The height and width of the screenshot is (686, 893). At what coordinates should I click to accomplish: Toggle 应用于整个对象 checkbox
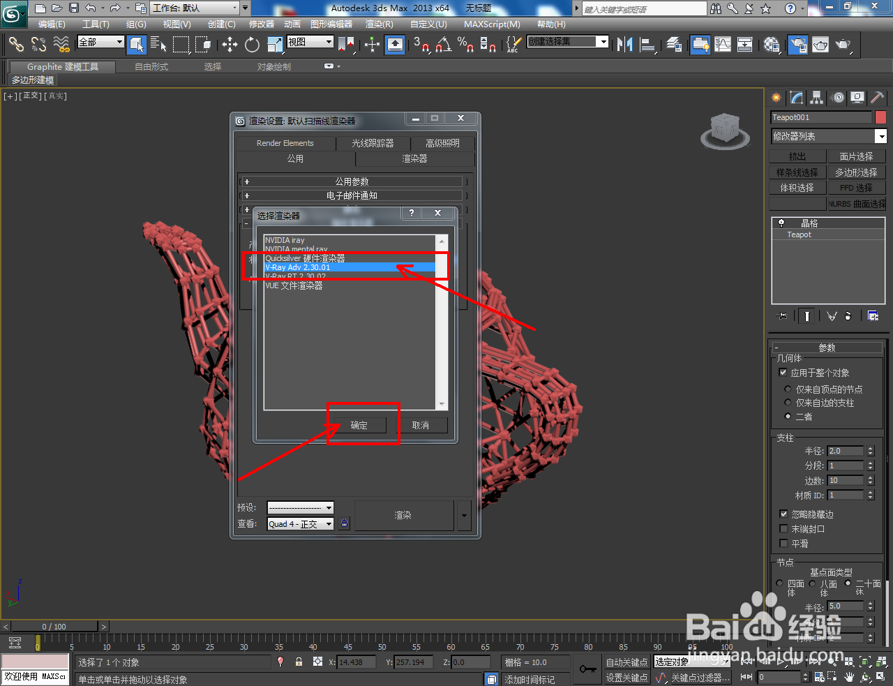pyautogui.click(x=783, y=373)
